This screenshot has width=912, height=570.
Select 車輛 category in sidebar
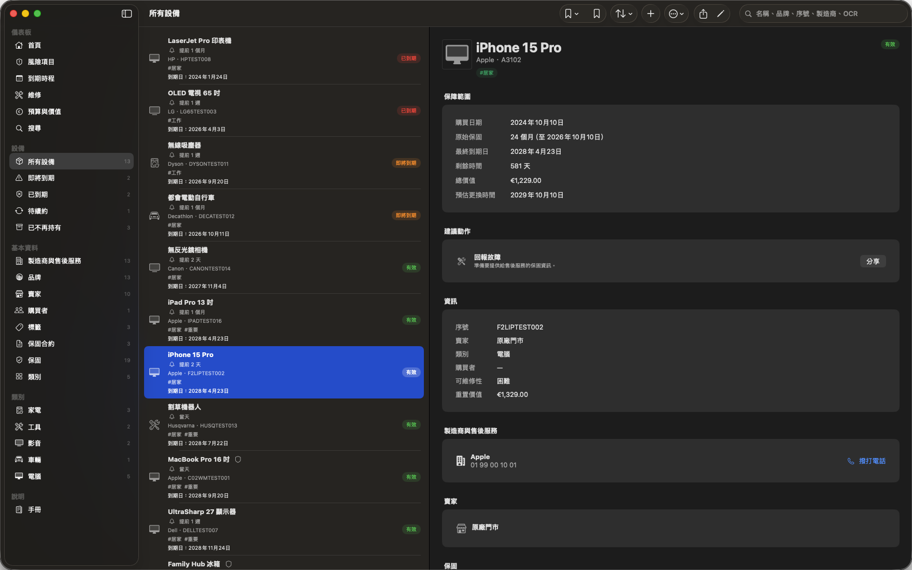pos(72,460)
